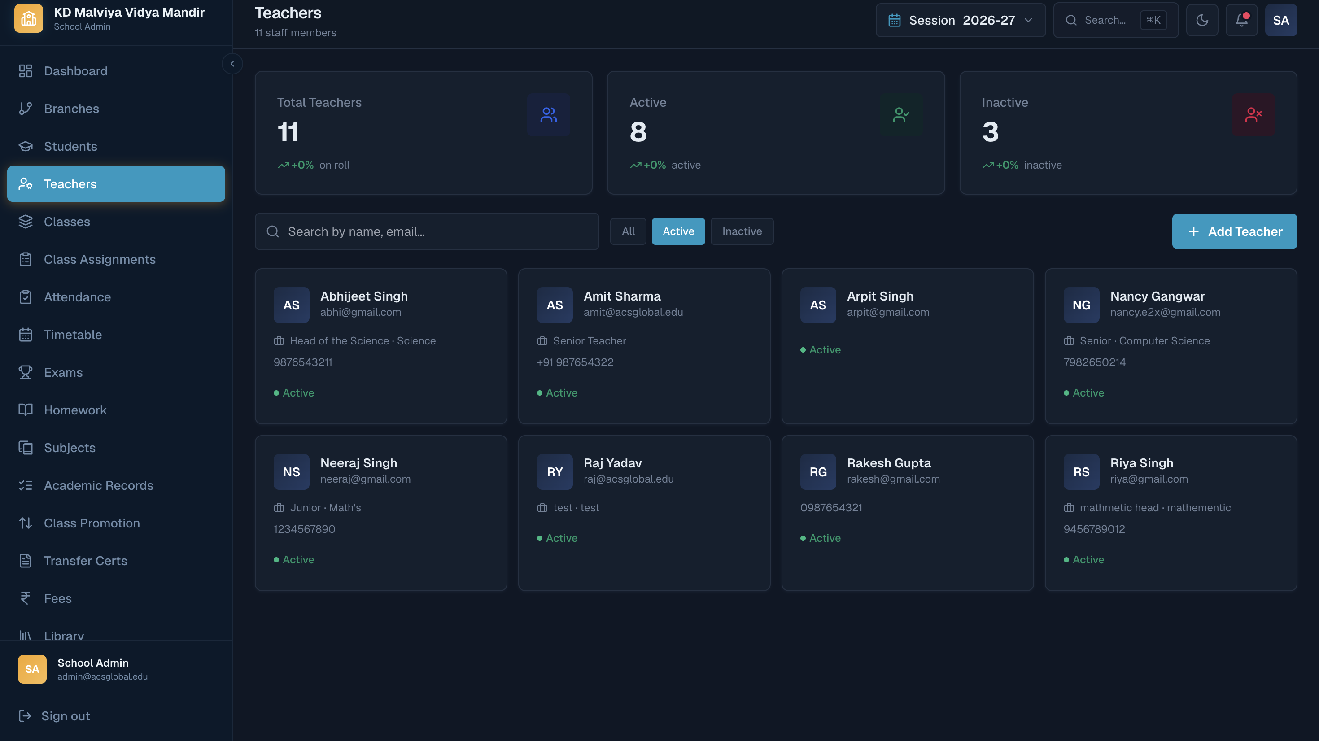Click the NG avatar for Nancy Gangwar

1081,305
